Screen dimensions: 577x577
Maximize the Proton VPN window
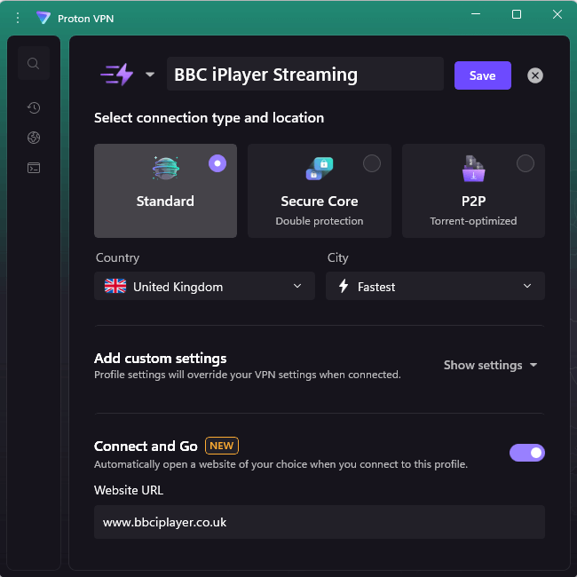pos(517,14)
